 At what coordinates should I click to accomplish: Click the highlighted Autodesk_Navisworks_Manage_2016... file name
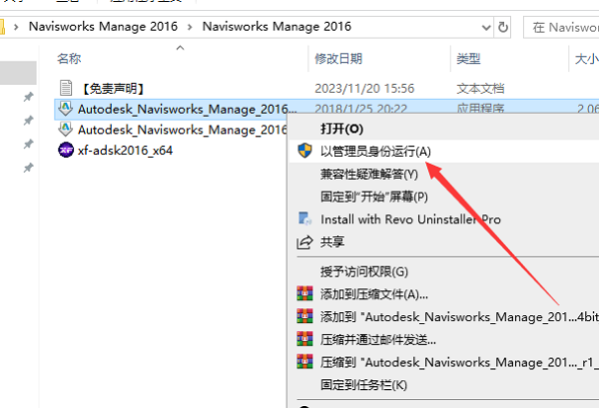188,109
